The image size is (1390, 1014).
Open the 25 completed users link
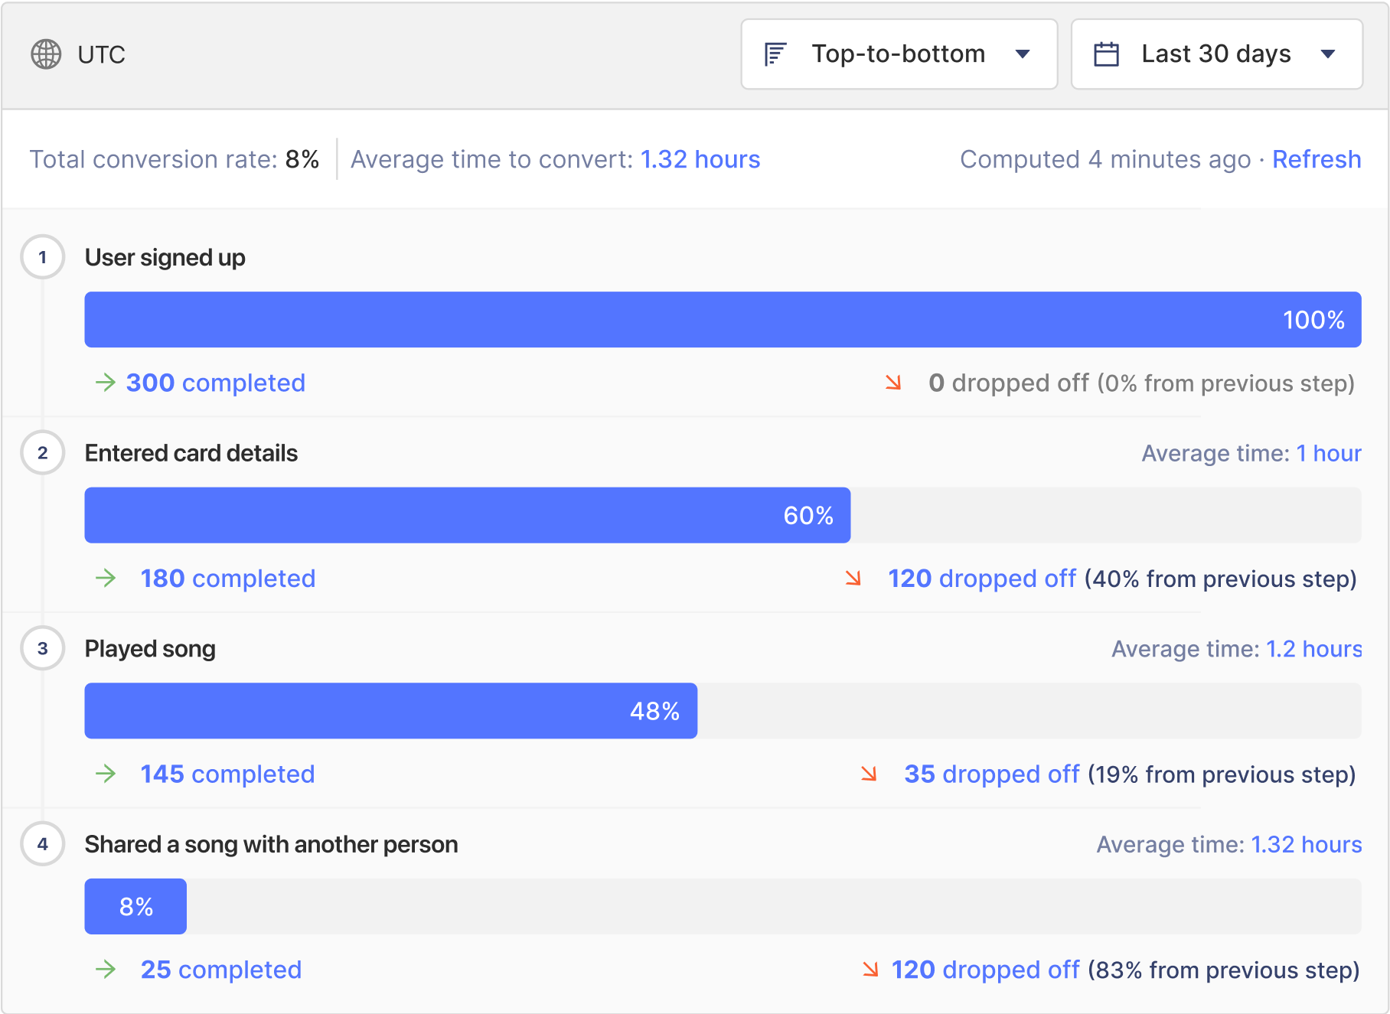(220, 970)
